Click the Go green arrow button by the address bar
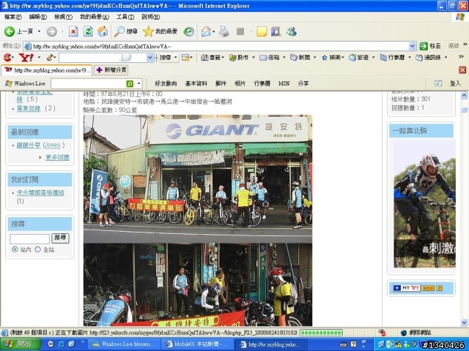This screenshot has width=469, height=351. [x=424, y=46]
